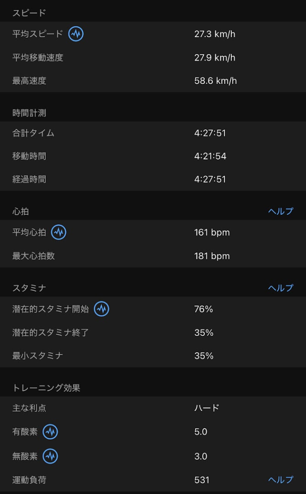306x494 pixels.
Task: Tap chart icon next to 平均スピード
Action: coord(76,34)
